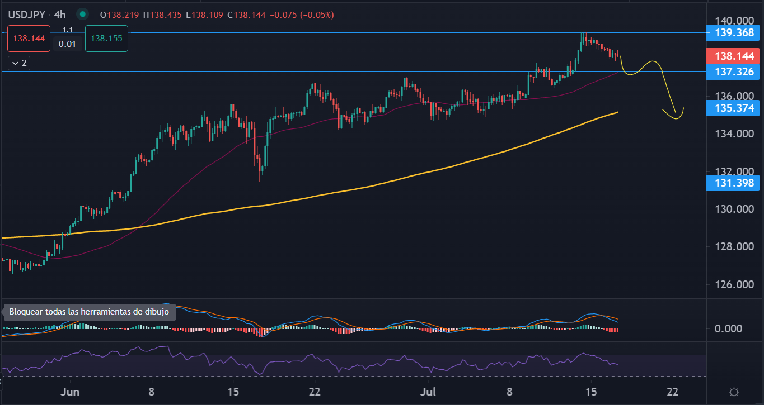Click the green real-time data status dot
764x405 pixels.
coord(82,15)
